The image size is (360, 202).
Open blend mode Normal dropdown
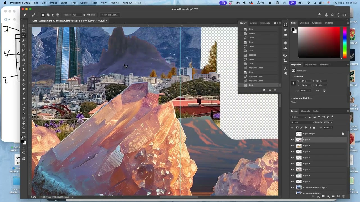302,122
